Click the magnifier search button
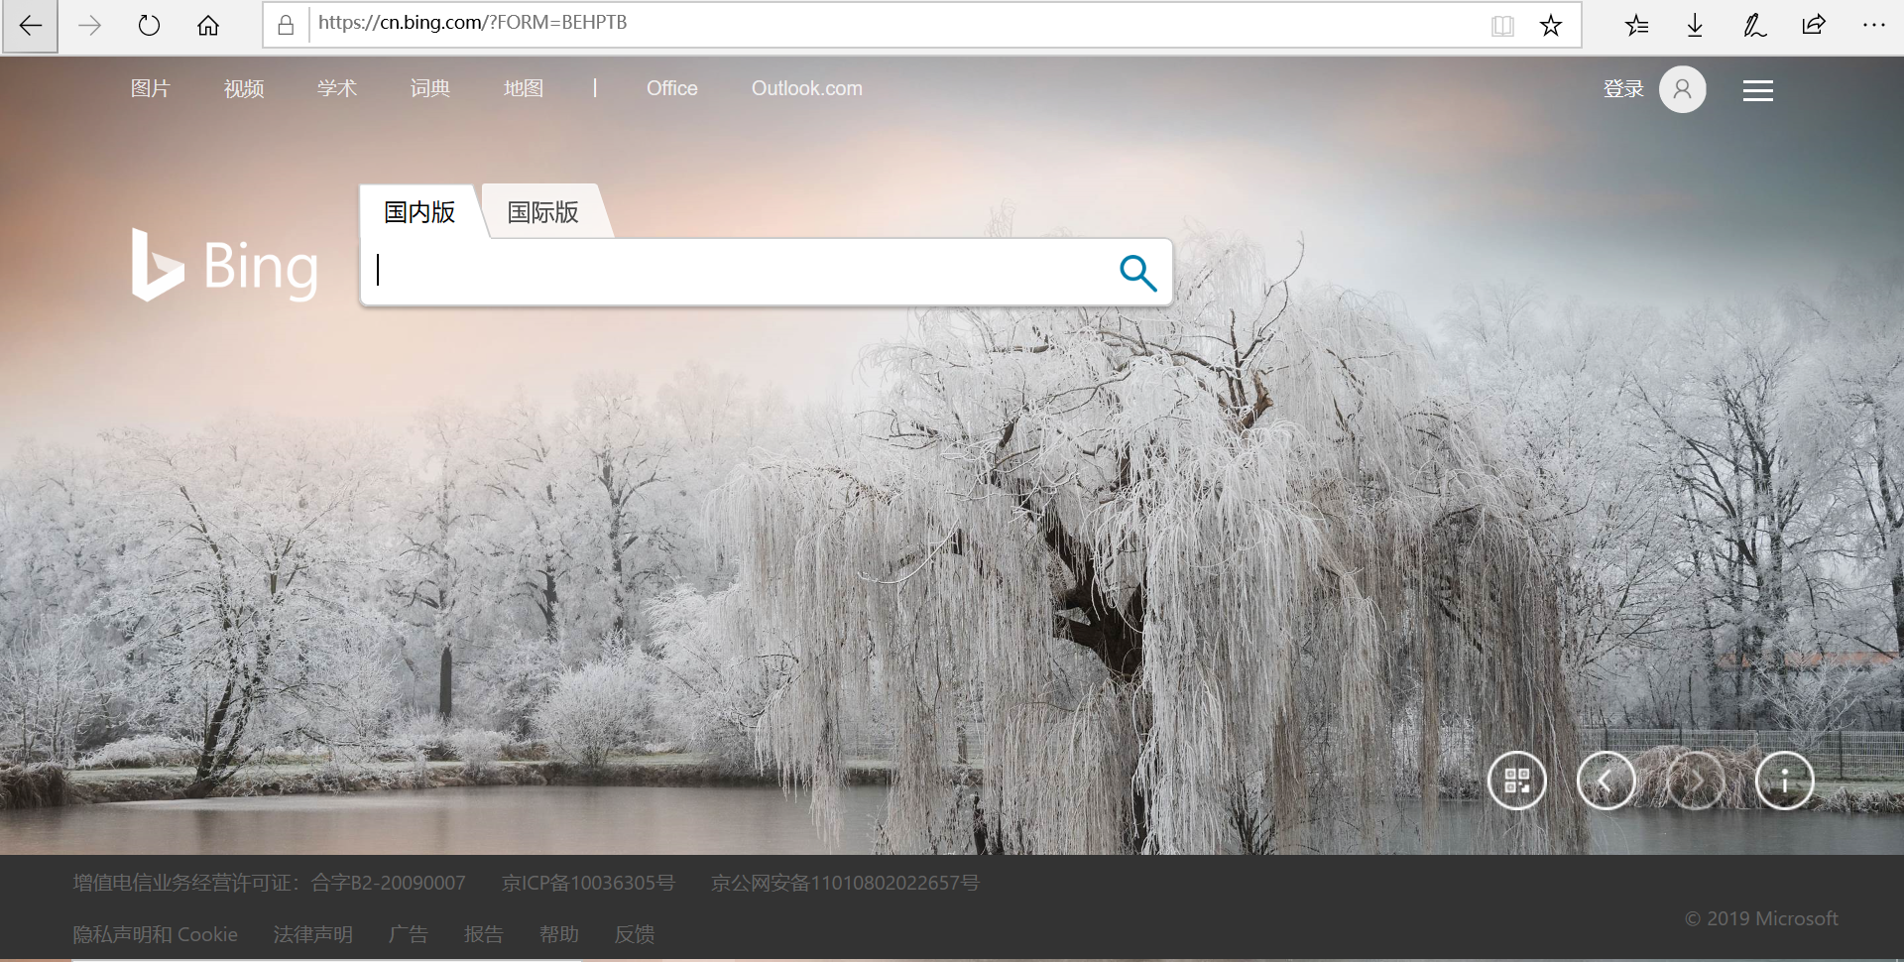This screenshot has width=1904, height=962. point(1138,273)
